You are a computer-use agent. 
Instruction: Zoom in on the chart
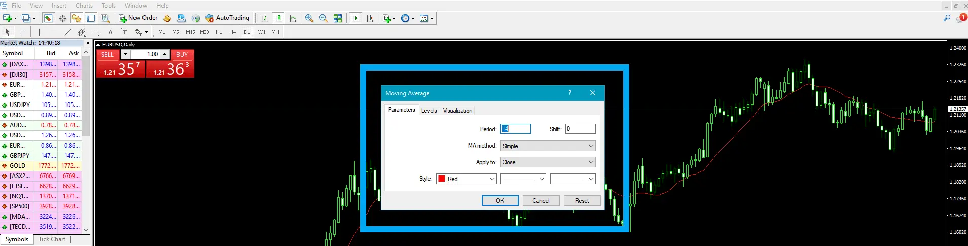pyautogui.click(x=309, y=18)
